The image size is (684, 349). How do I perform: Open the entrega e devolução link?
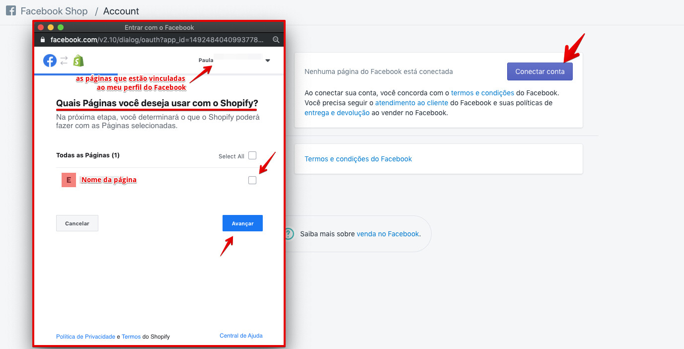click(x=337, y=113)
